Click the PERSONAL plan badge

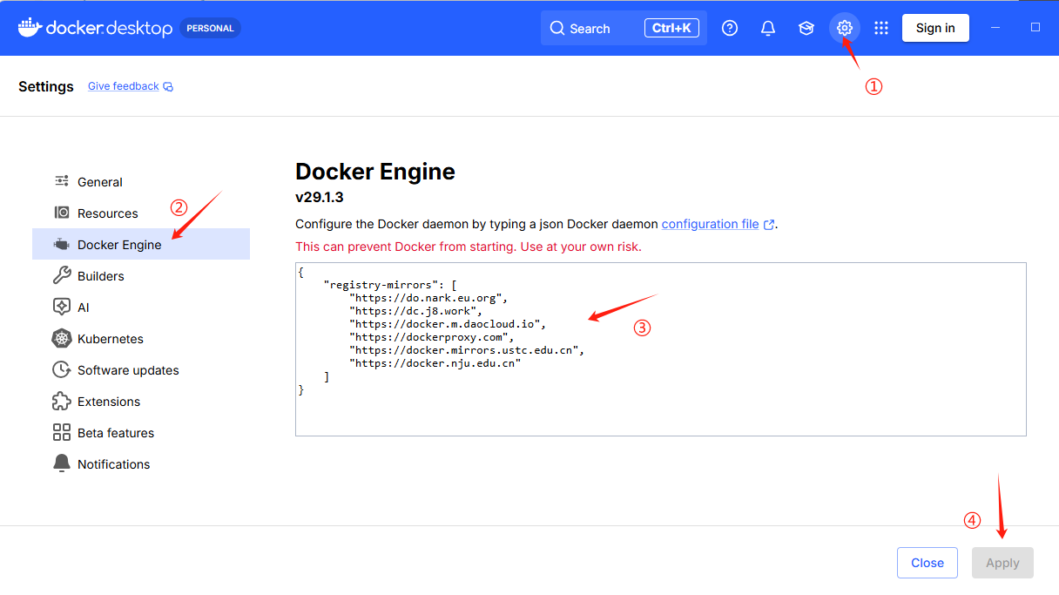[210, 28]
